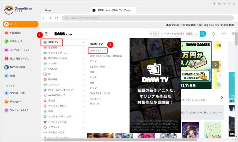This screenshot has width=238, height=142.
Task: Click the blue search magnifier button
Action: coord(203,34)
